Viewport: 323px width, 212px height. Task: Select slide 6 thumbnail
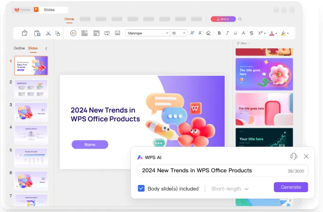pyautogui.click(x=31, y=180)
